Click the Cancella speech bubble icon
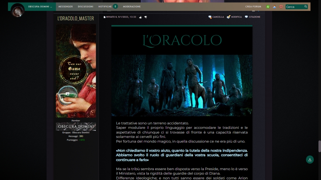Viewport: 321px width, 180px height. (210, 17)
